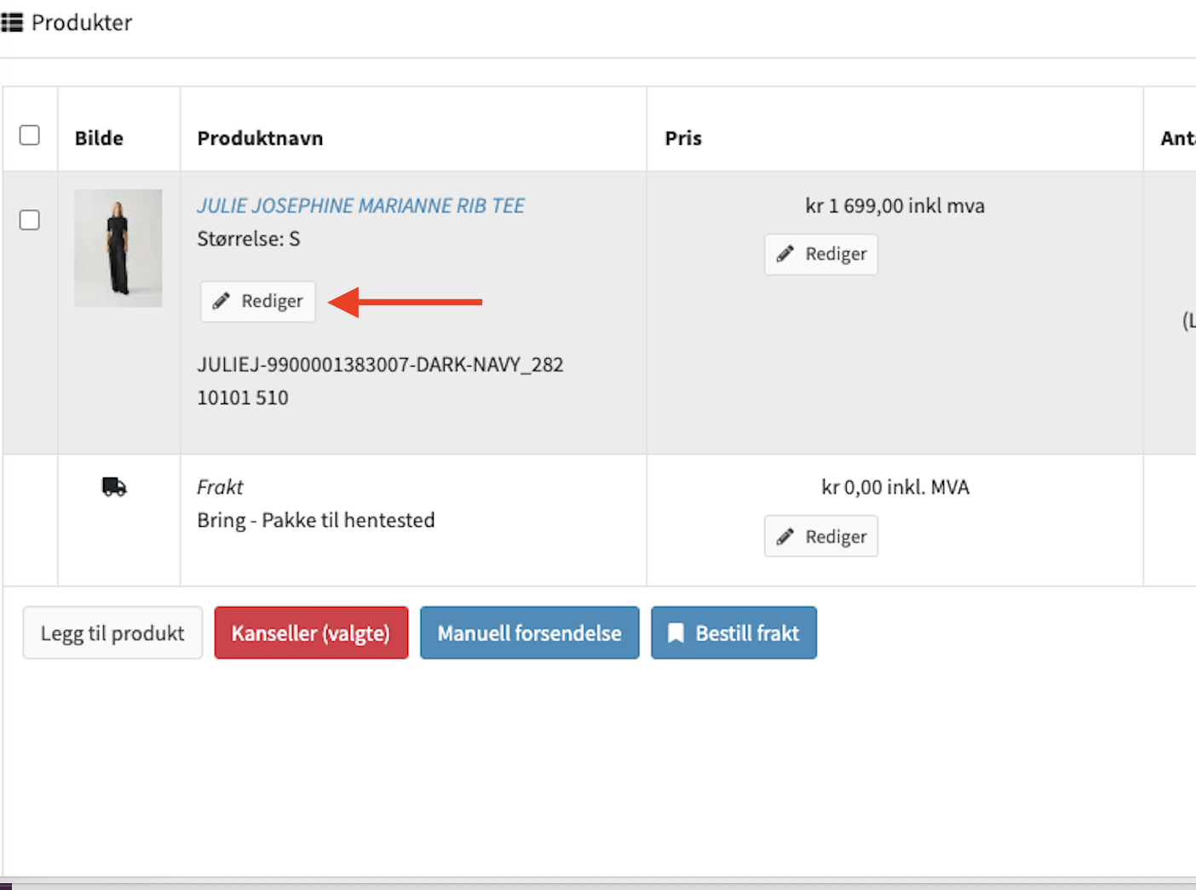
Task: Open the product thumbnail image
Action: [x=118, y=248]
